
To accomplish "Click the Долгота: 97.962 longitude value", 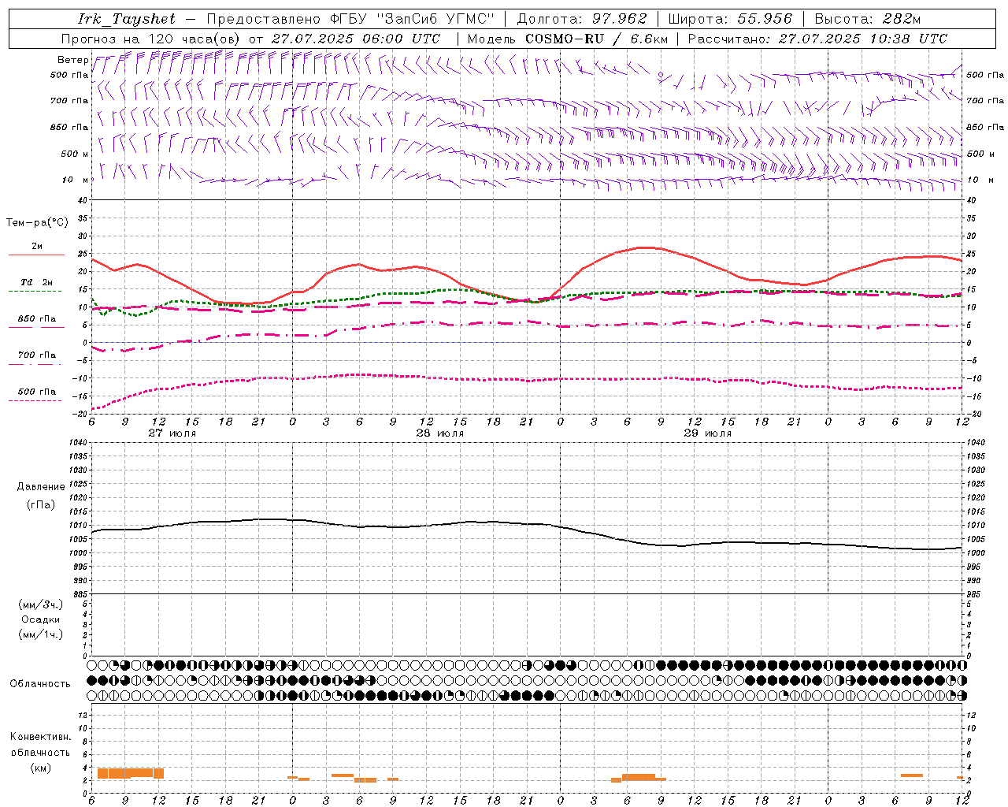I will (581, 19).
